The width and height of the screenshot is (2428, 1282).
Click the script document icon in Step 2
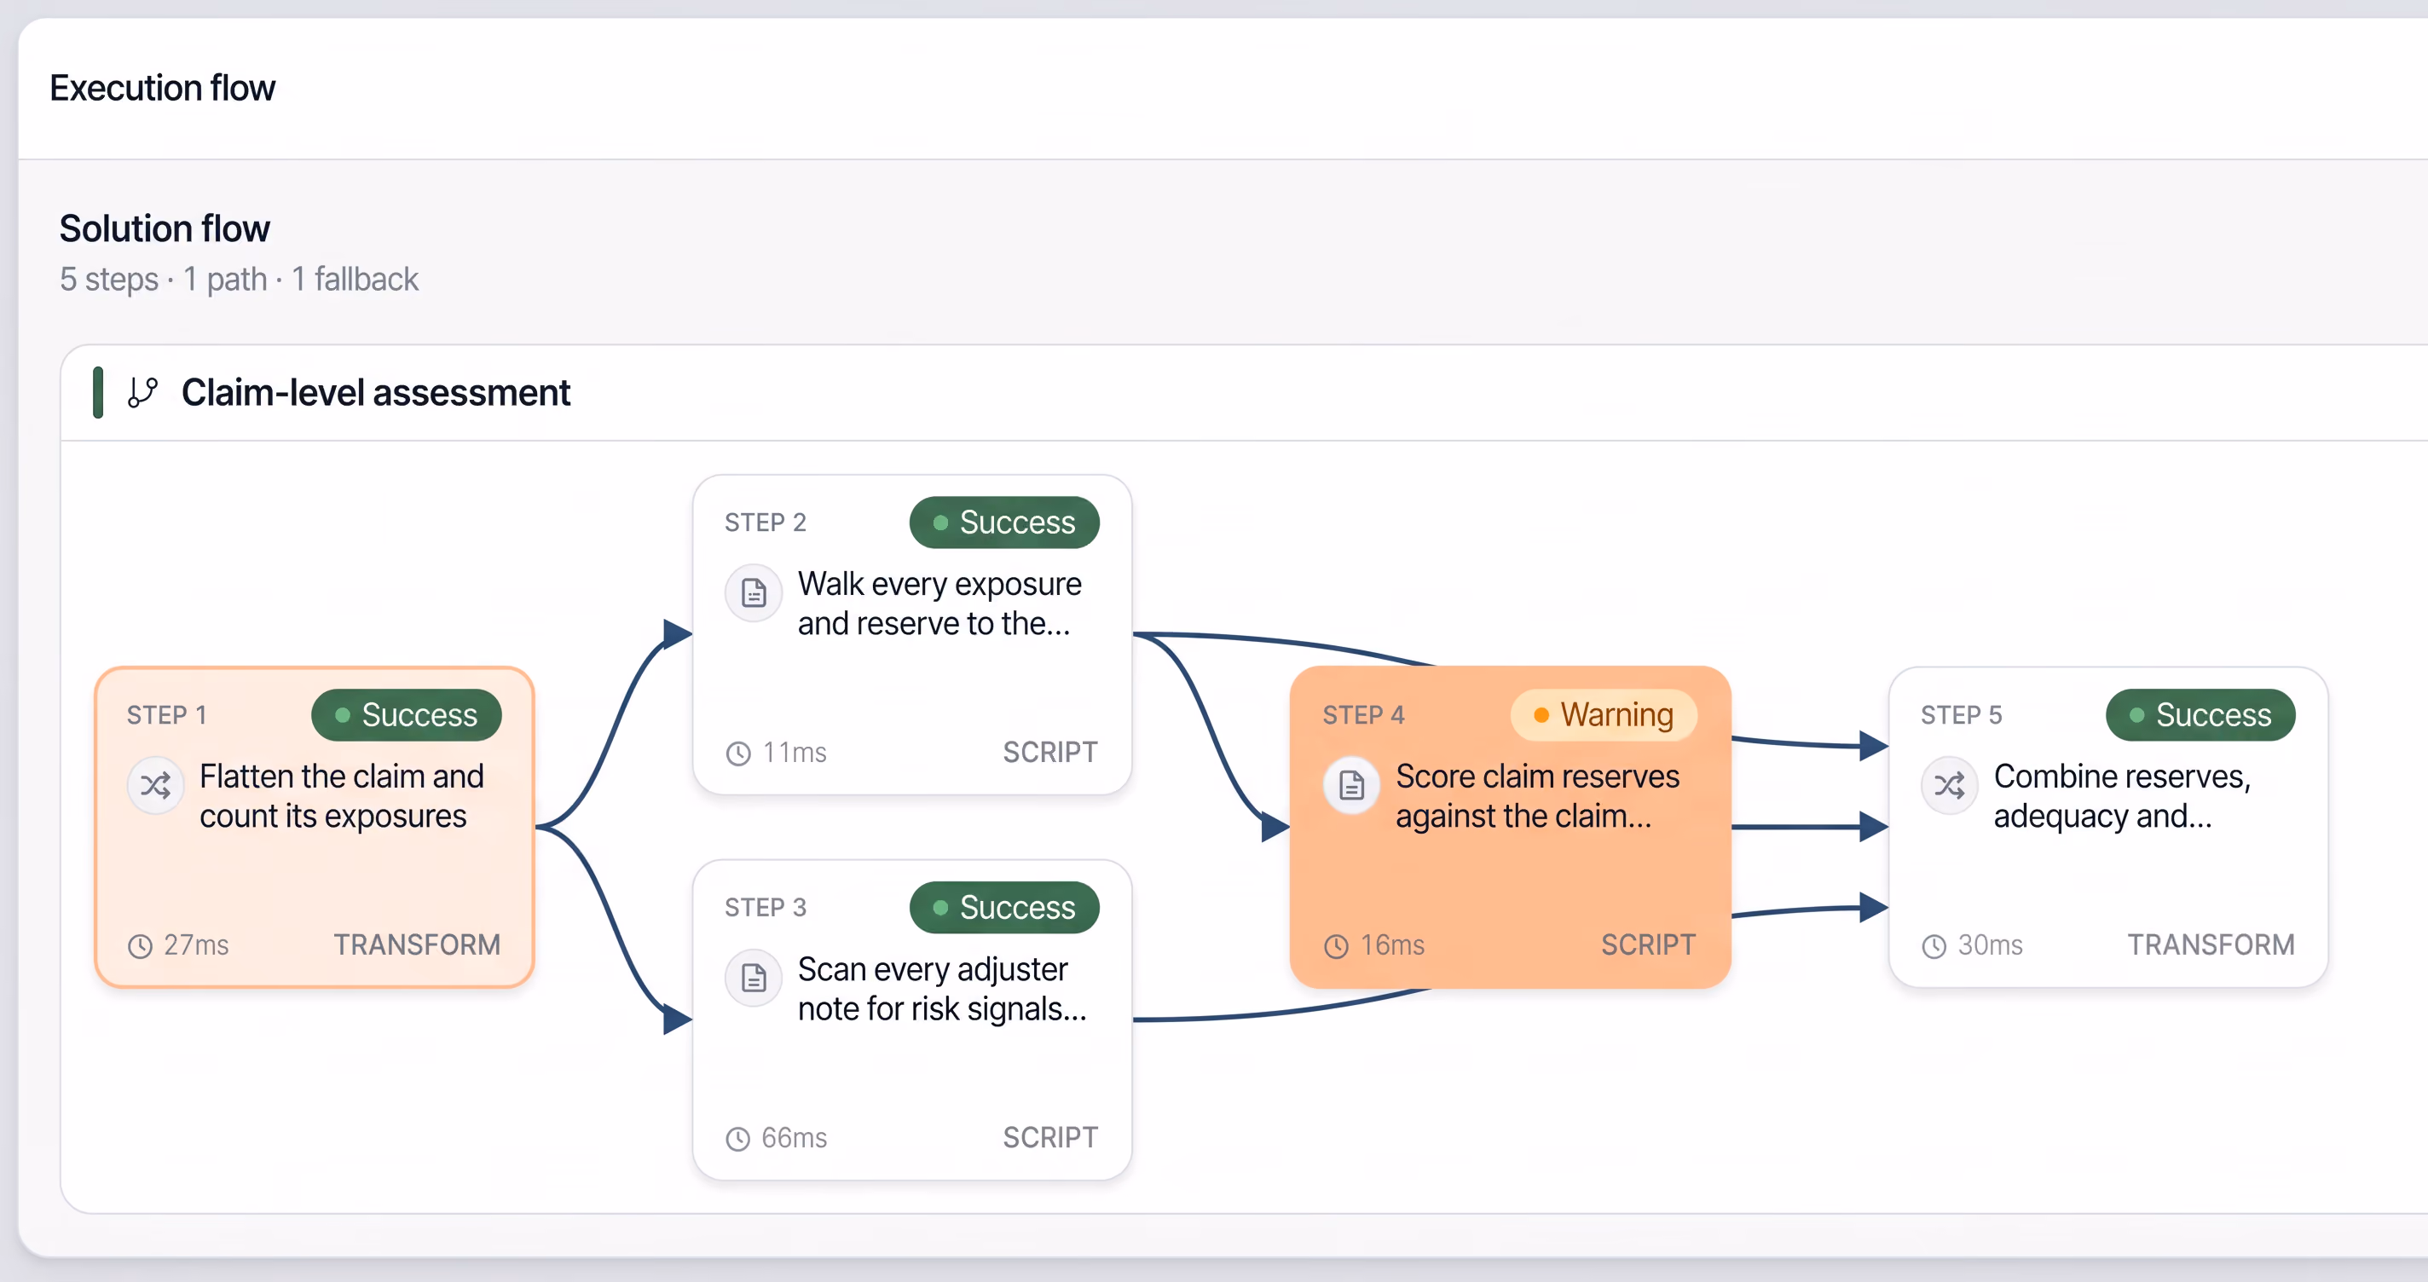tap(754, 592)
